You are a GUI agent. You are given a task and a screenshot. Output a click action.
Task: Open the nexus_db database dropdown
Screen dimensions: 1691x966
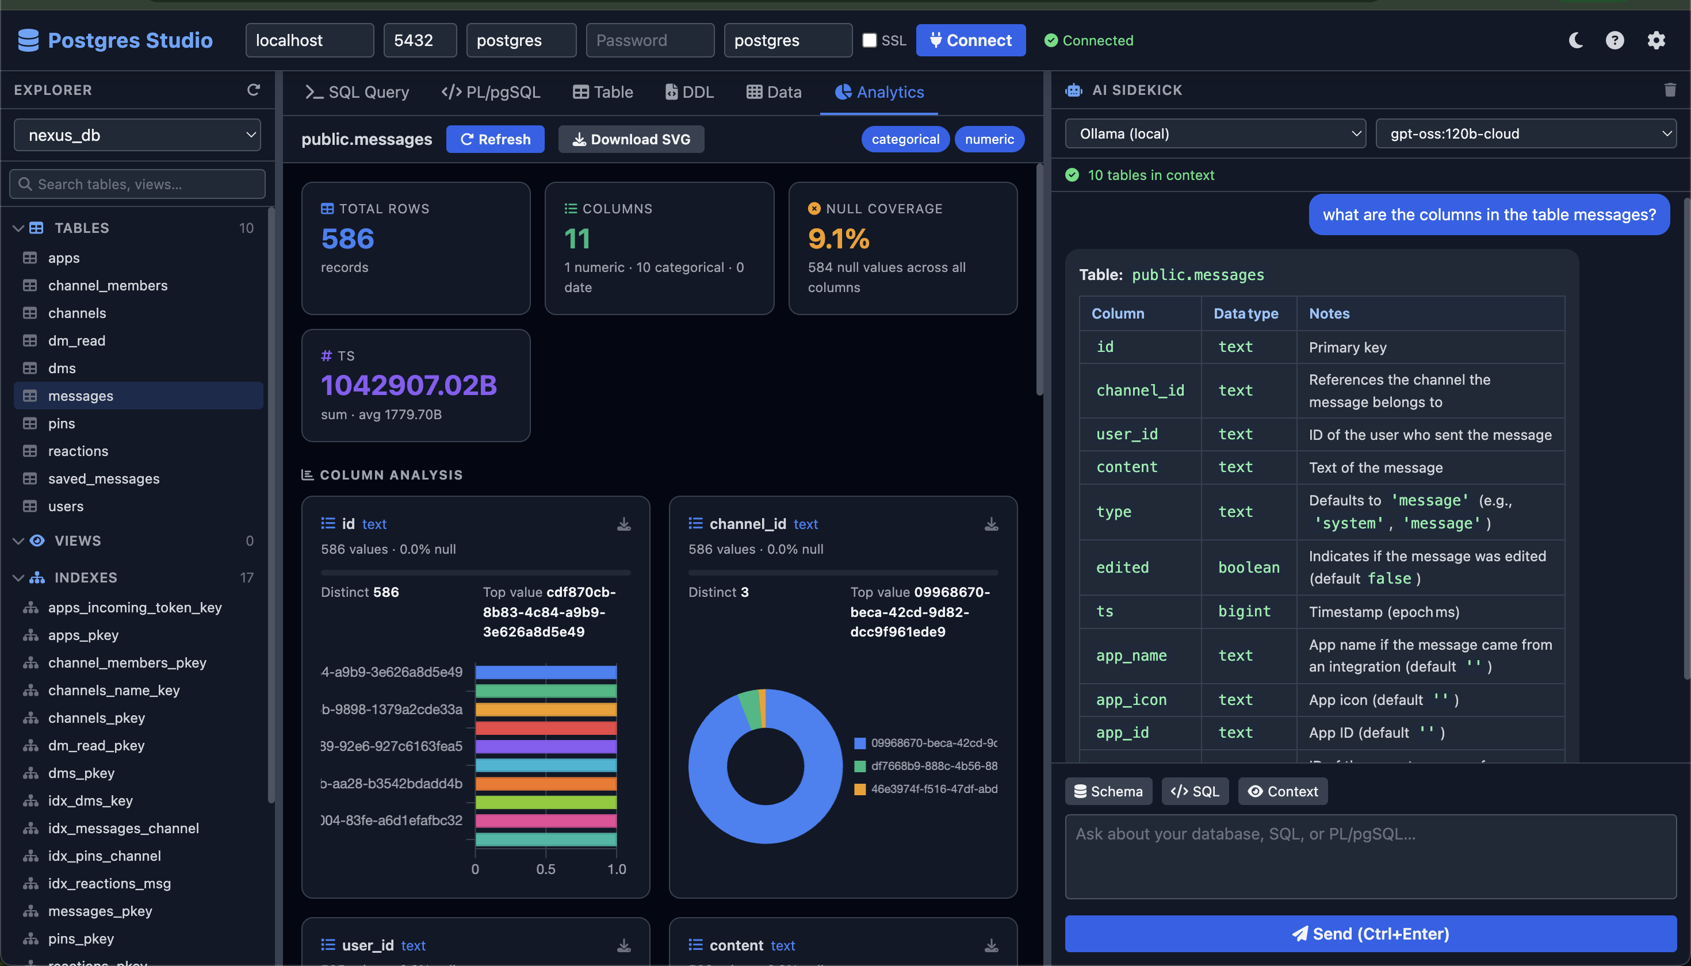[x=137, y=135]
